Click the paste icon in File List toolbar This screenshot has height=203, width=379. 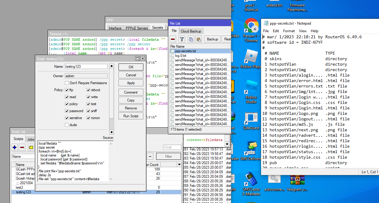199,39
